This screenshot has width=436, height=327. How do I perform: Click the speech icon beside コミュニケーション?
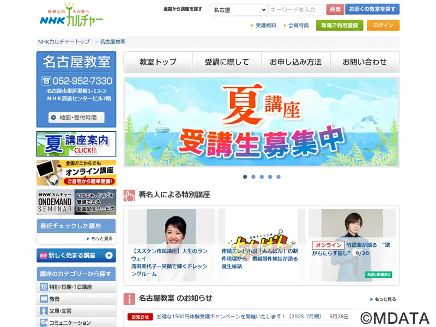point(44,323)
